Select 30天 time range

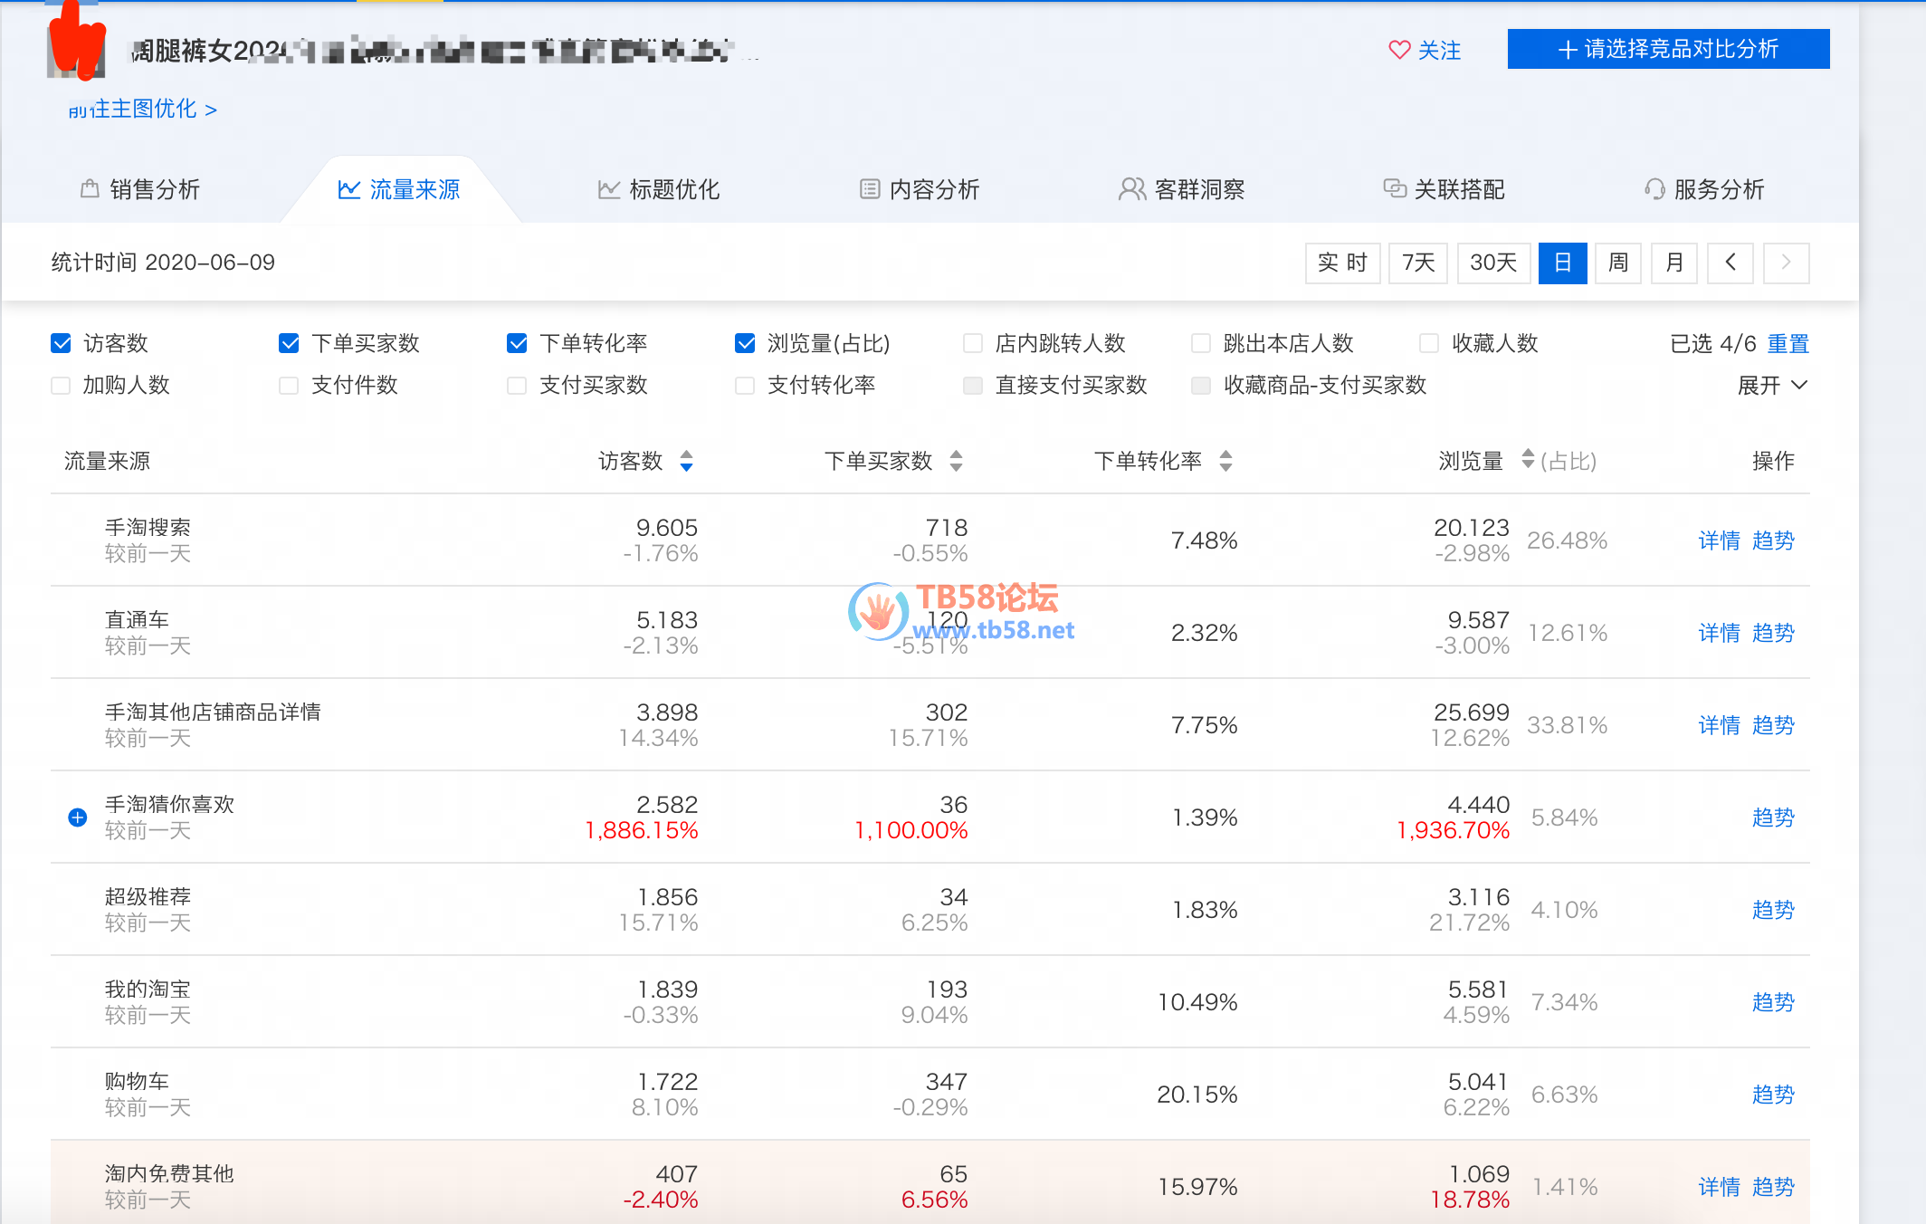(1493, 263)
